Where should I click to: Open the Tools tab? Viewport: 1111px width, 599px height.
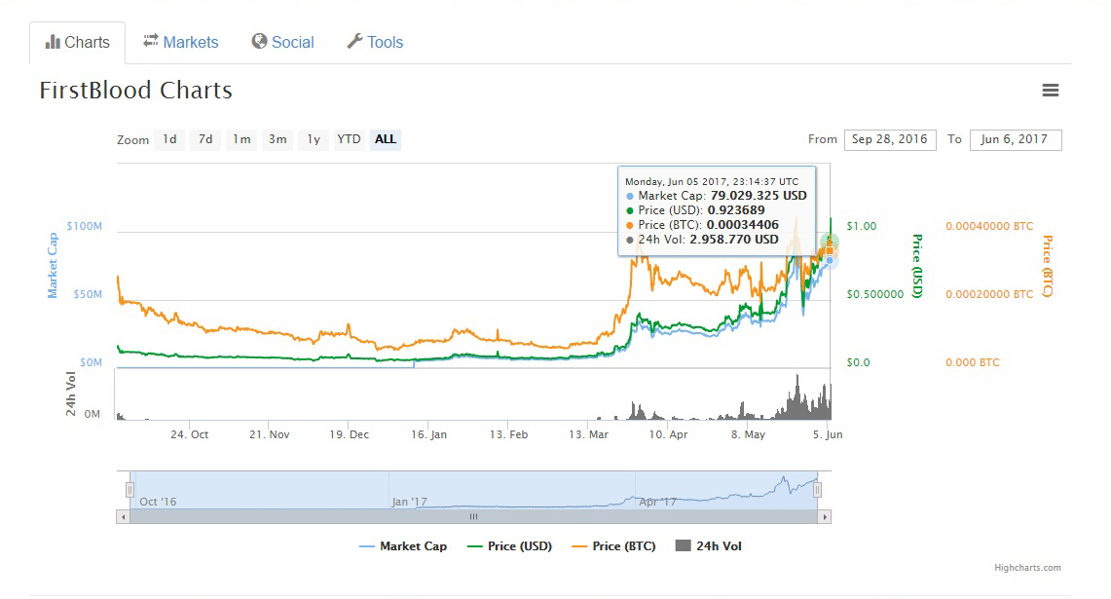coord(375,43)
